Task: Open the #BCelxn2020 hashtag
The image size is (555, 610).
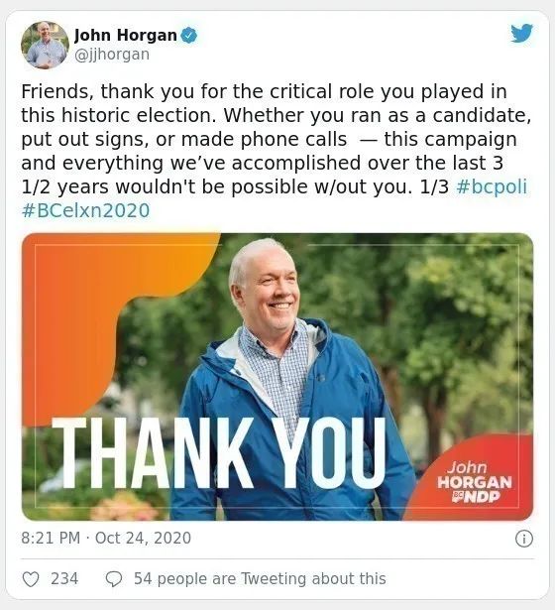Action: point(85,211)
